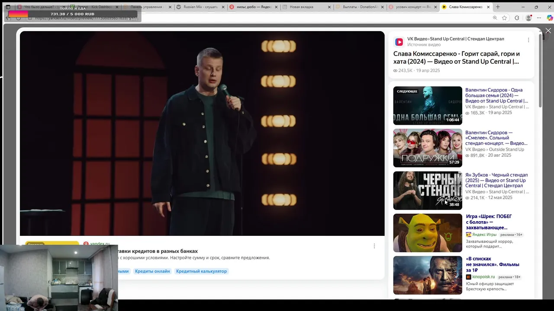Click the 214,1K · 12 мая 2025 text

pos(491,197)
